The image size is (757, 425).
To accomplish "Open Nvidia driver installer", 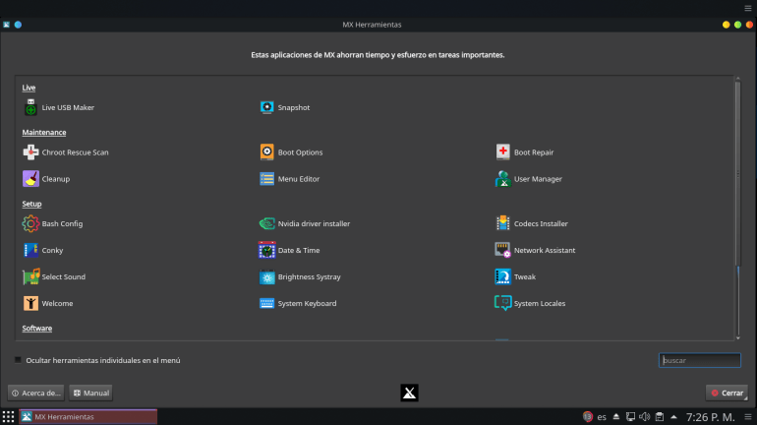I will [x=313, y=223].
